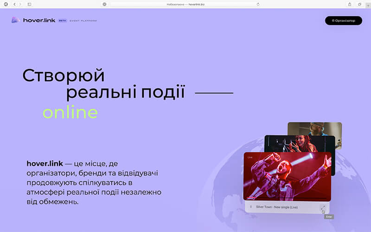Viewport: 371px width, 232px height.
Task: Open the hover.link brand name link
Action: point(39,20)
